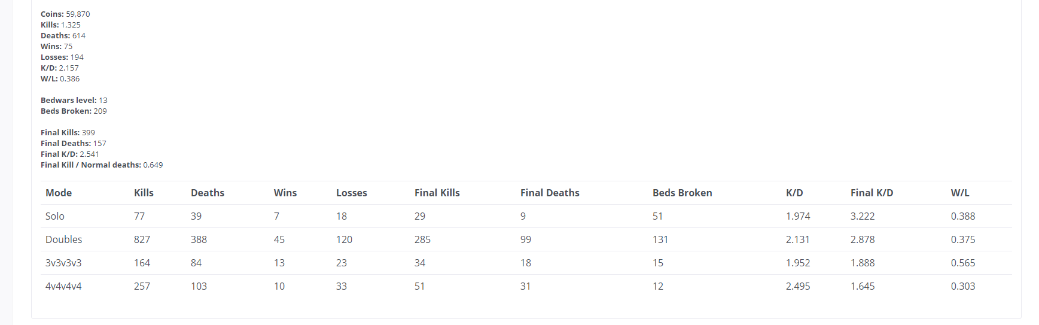Select the 3v3v3v3 mode row

click(526, 263)
